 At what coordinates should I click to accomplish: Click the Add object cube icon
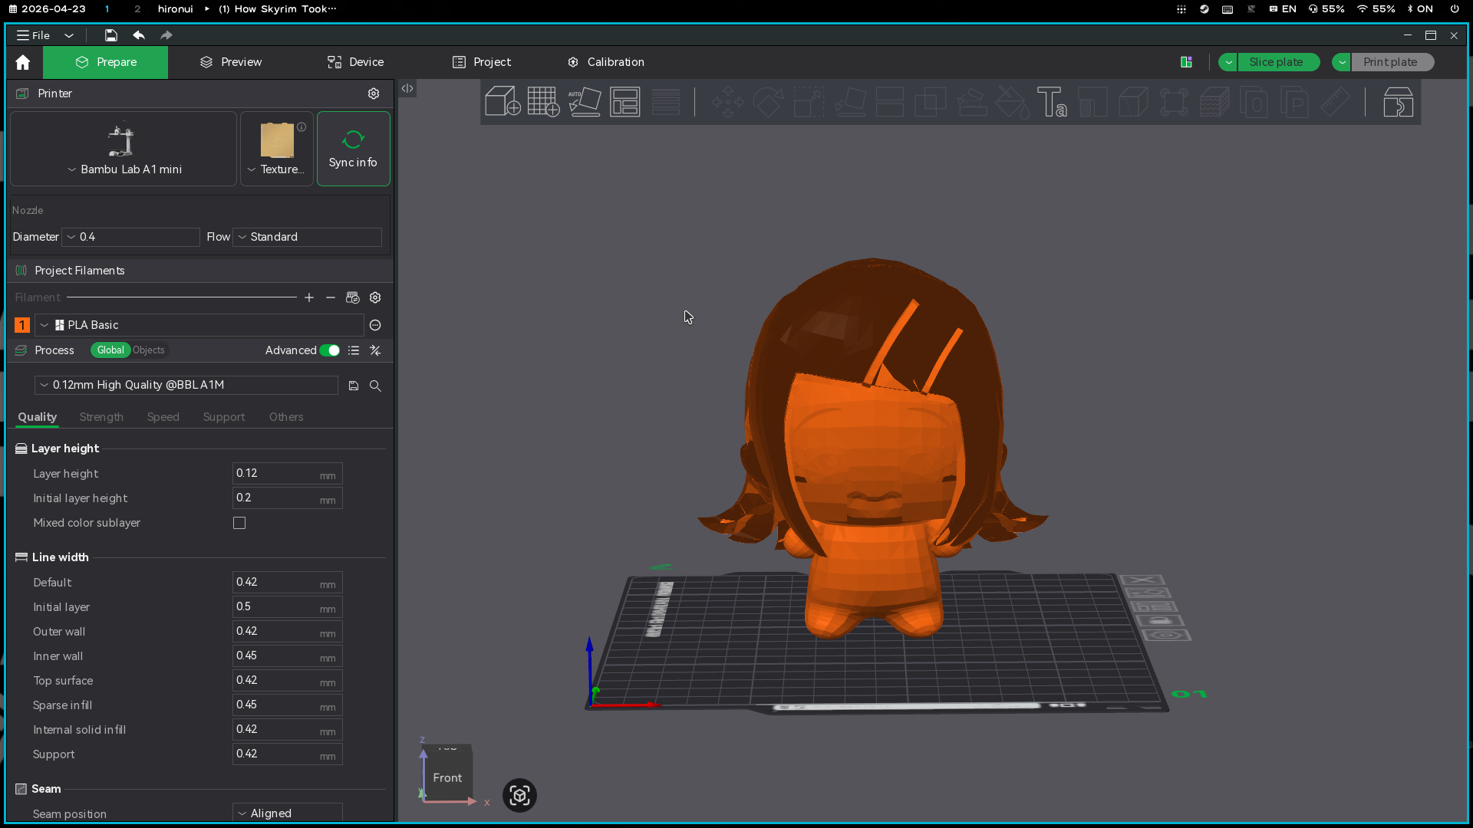pyautogui.click(x=503, y=101)
